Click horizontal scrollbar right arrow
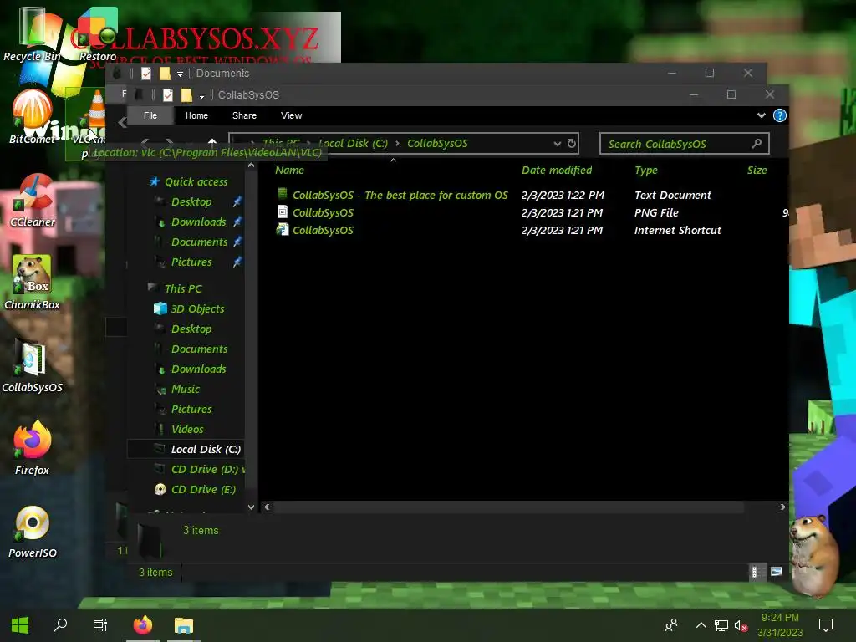 tap(782, 507)
